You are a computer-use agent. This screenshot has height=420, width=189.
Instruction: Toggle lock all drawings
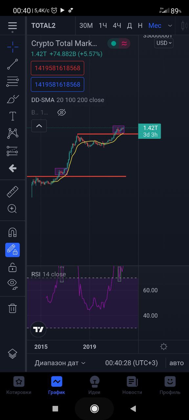coord(12,267)
